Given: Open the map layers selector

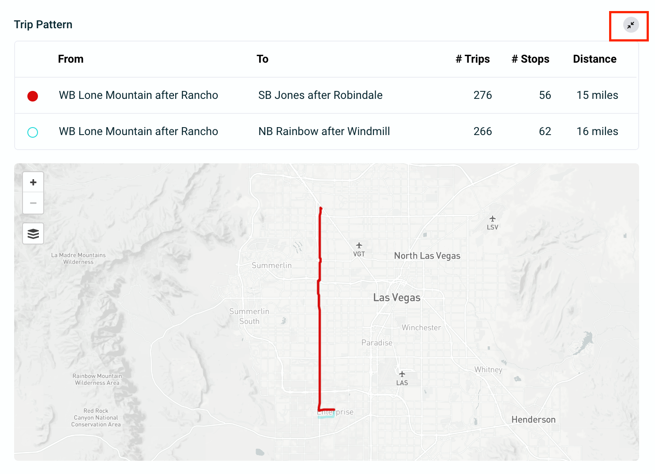Looking at the screenshot, I should [x=33, y=233].
